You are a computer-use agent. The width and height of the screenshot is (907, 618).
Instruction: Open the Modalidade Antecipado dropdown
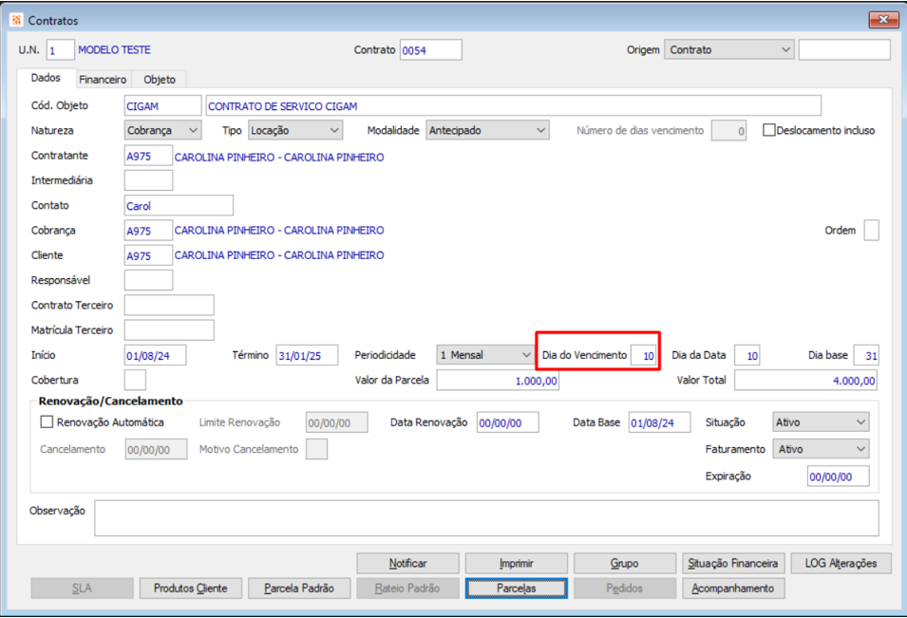tap(487, 131)
